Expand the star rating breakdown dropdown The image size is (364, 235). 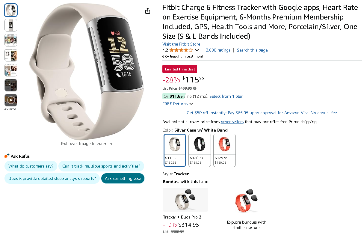point(196,50)
